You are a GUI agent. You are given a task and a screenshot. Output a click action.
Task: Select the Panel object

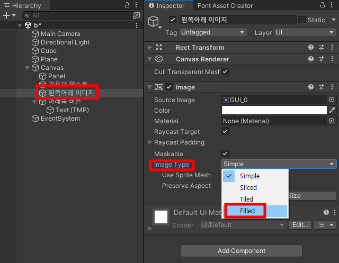pos(57,76)
